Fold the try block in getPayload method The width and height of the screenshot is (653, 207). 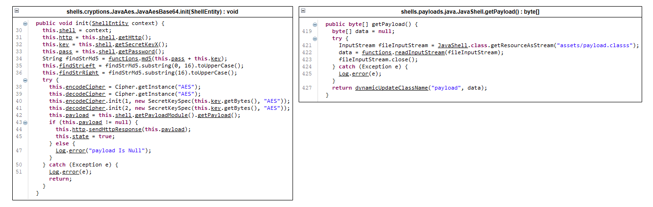315,39
